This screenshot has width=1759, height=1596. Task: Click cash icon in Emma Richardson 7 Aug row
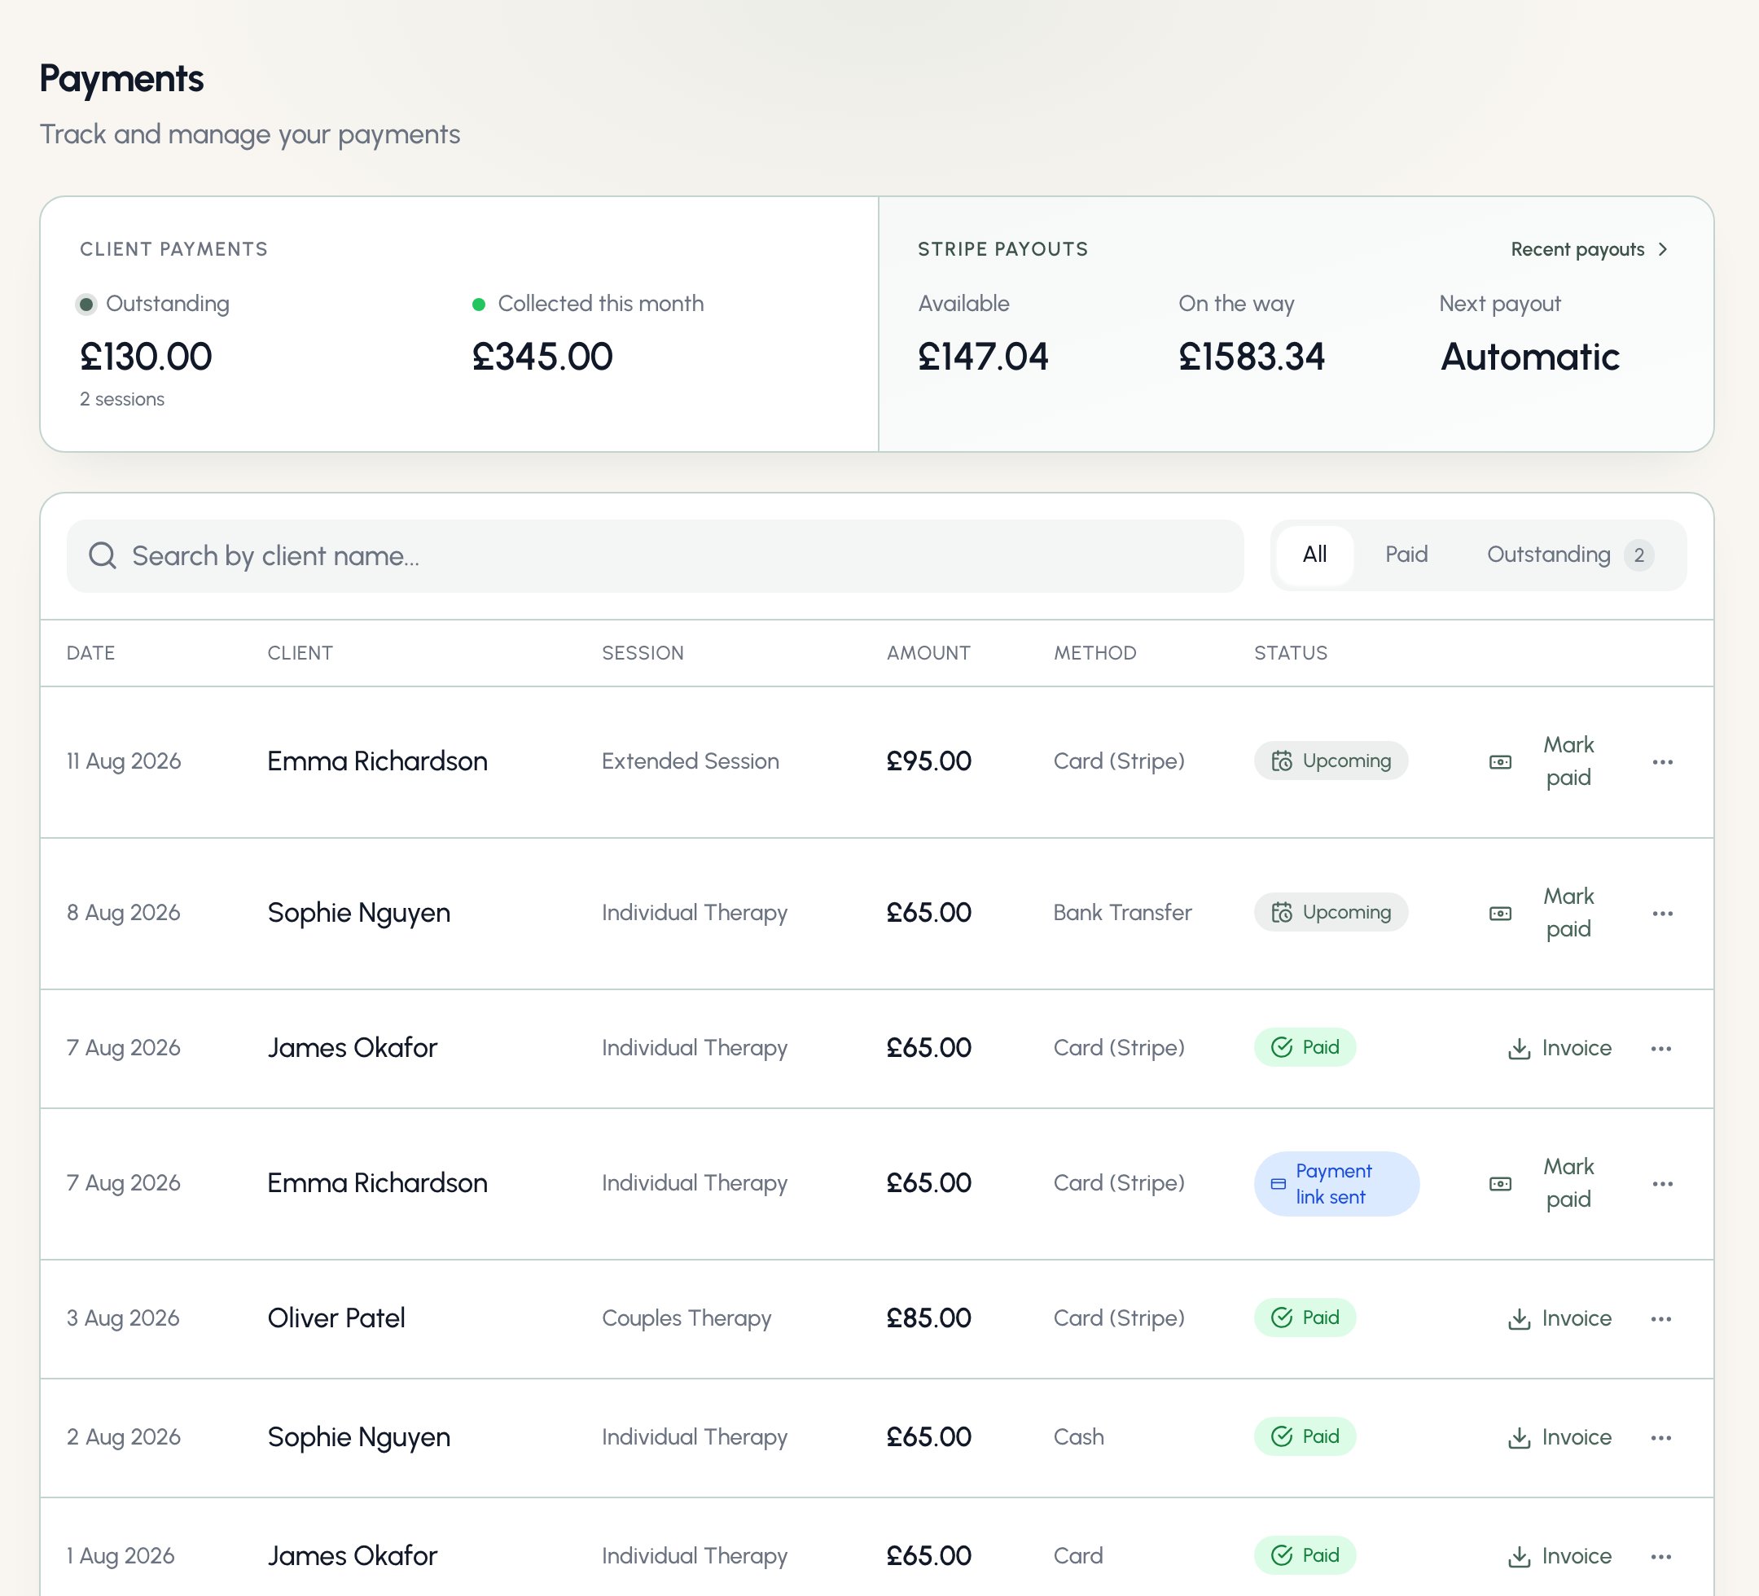pyautogui.click(x=1500, y=1184)
